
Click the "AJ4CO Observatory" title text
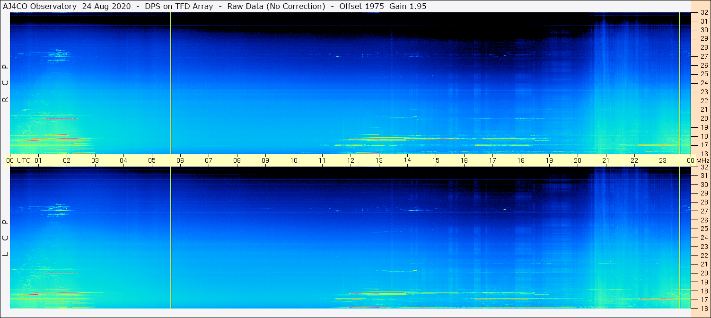[40, 6]
